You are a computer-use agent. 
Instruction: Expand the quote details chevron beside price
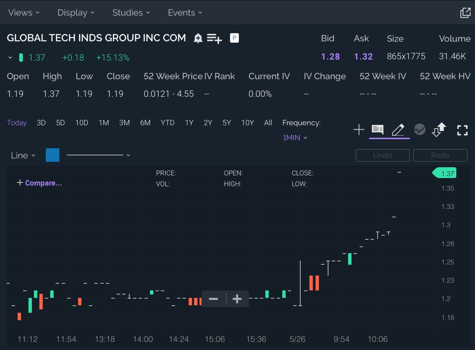pos(10,58)
